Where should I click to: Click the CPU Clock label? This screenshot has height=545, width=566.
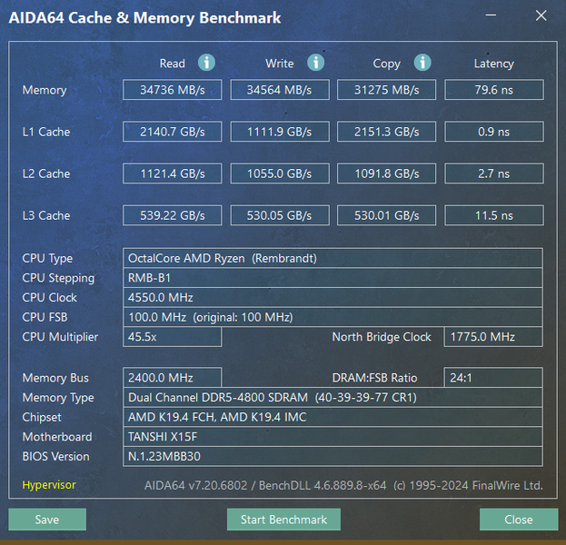(x=49, y=297)
